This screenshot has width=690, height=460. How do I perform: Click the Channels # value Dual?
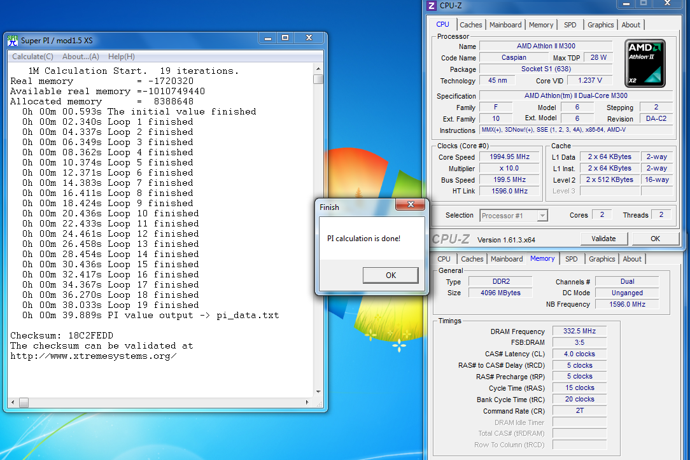click(627, 281)
